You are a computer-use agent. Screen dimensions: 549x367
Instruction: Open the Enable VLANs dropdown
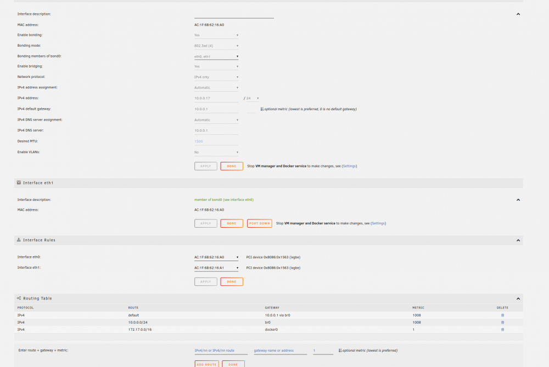(x=216, y=152)
